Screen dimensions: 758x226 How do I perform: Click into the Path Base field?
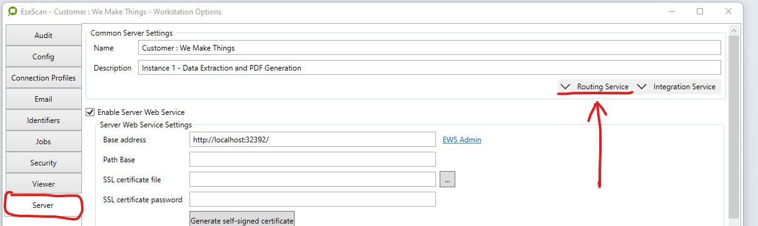coord(312,159)
